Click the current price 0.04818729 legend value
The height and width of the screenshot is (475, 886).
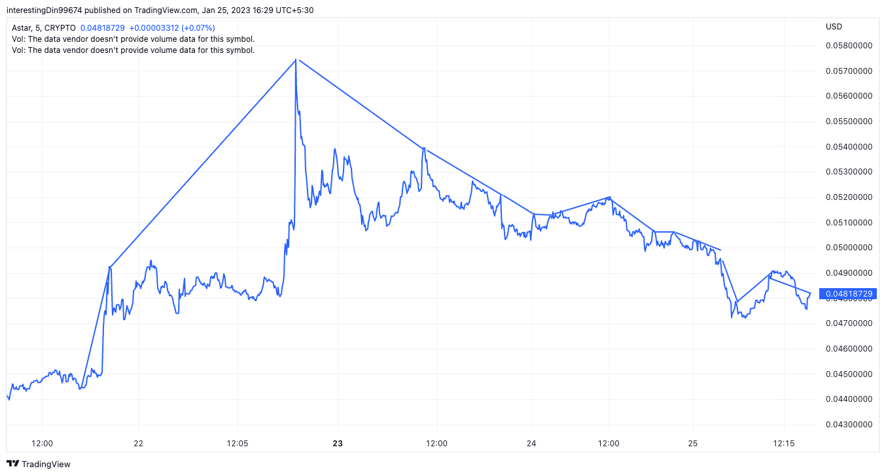(x=102, y=28)
